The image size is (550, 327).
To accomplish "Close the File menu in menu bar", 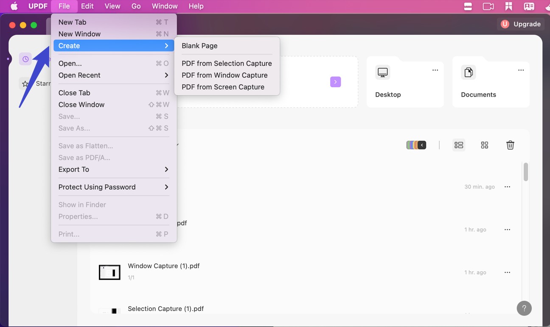I will (x=64, y=6).
